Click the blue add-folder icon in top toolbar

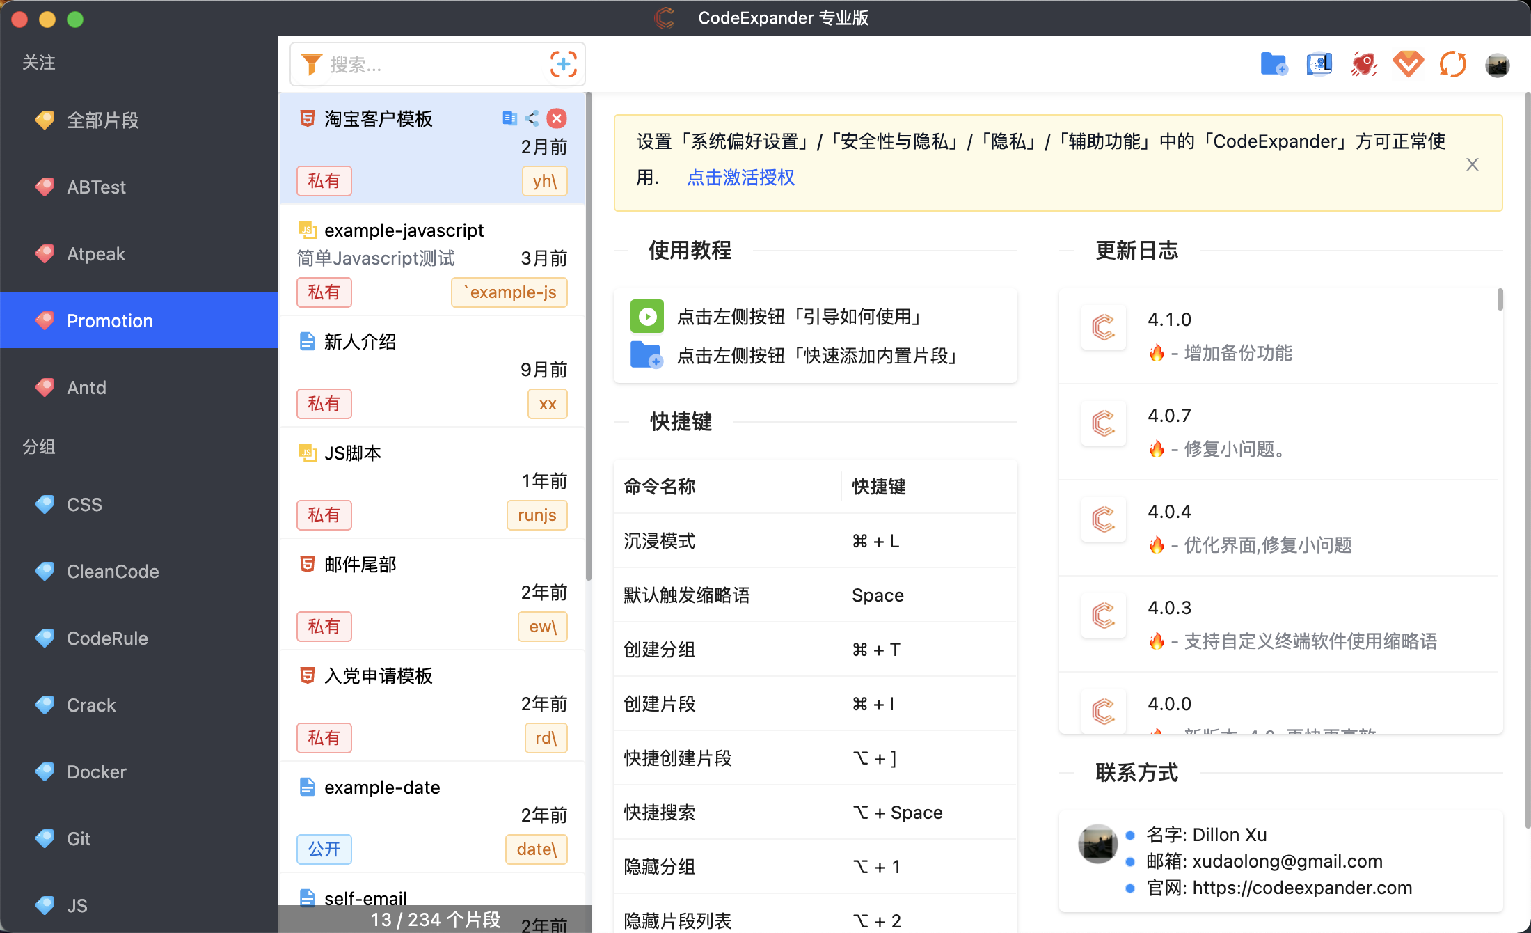pos(1274,64)
